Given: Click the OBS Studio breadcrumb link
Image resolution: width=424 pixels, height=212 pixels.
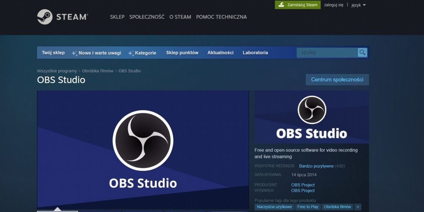Looking at the screenshot, I should pyautogui.click(x=129, y=71).
